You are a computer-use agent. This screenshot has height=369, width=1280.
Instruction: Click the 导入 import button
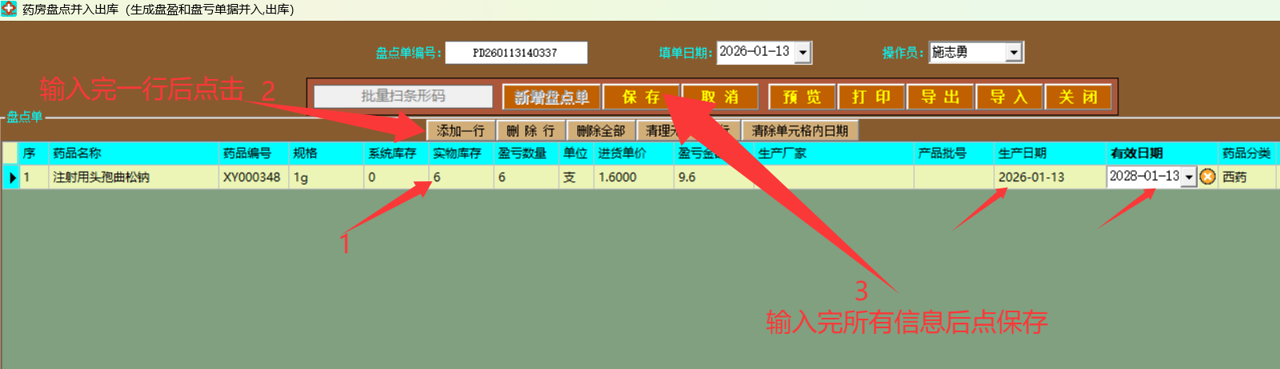pos(1009,97)
